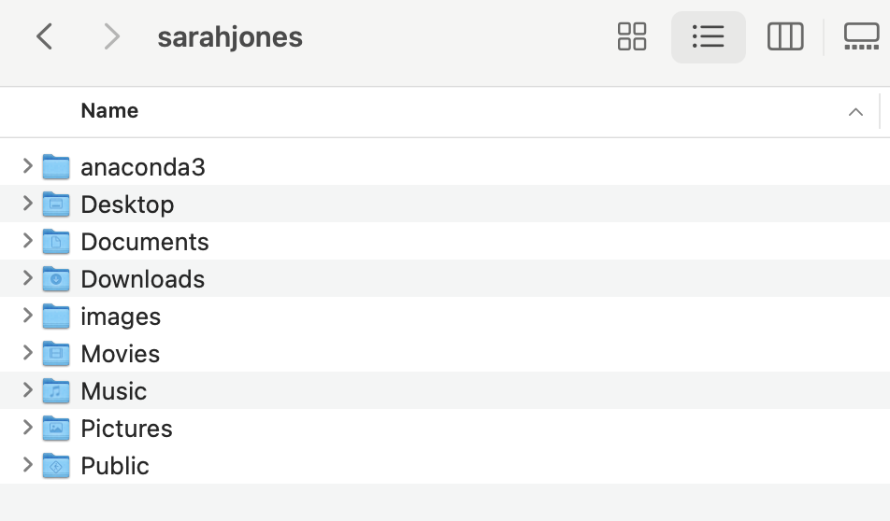Switch to list view
The width and height of the screenshot is (890, 521).
(708, 37)
